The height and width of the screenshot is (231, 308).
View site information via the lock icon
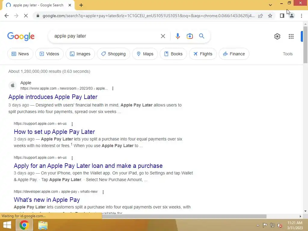pyautogui.click(x=38, y=16)
